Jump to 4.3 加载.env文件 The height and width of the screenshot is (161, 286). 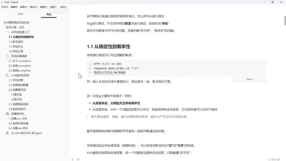coord(18,128)
